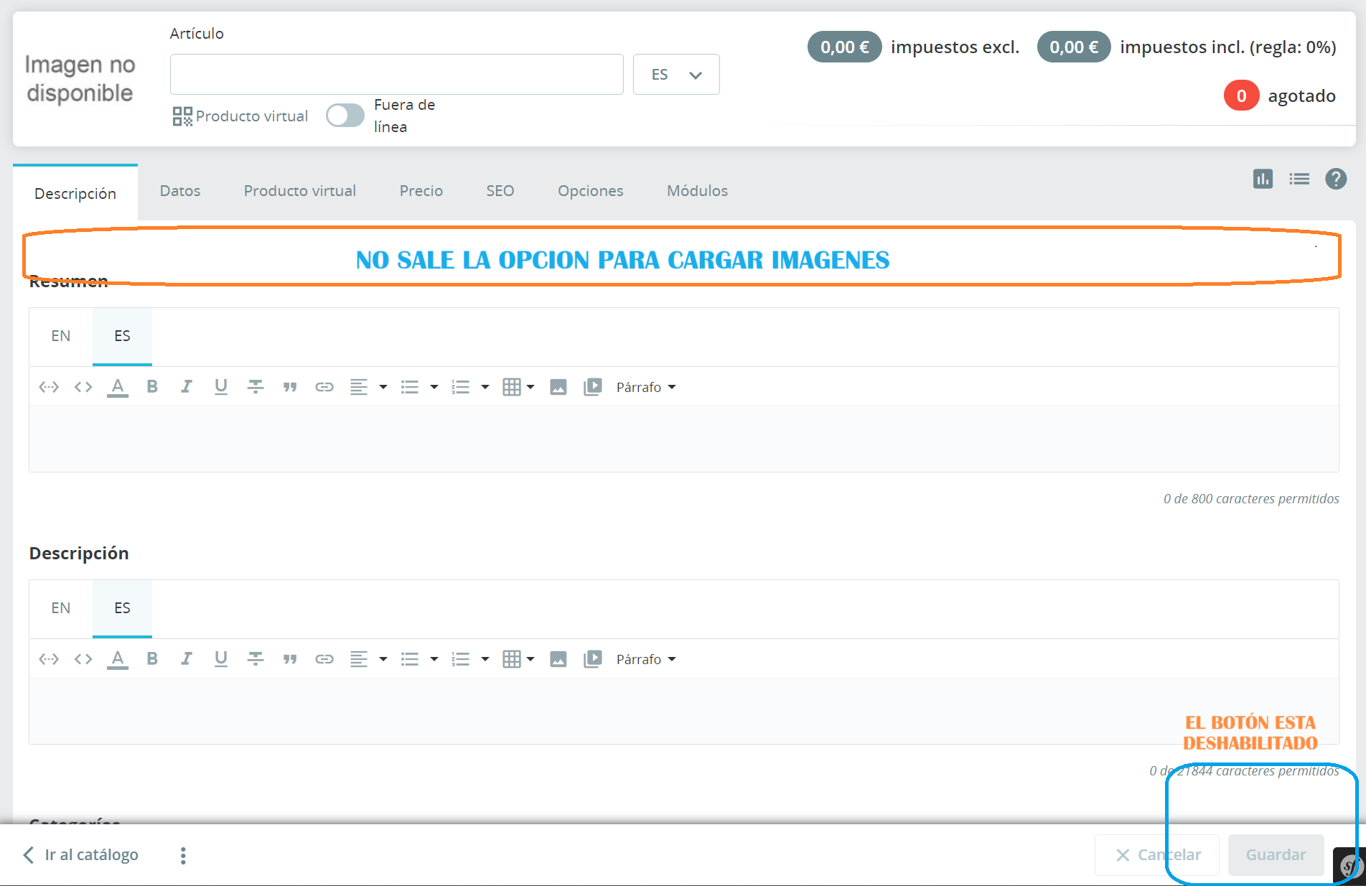Toggle strikethrough in Descripción editor
This screenshot has width=1366, height=886.
click(256, 659)
